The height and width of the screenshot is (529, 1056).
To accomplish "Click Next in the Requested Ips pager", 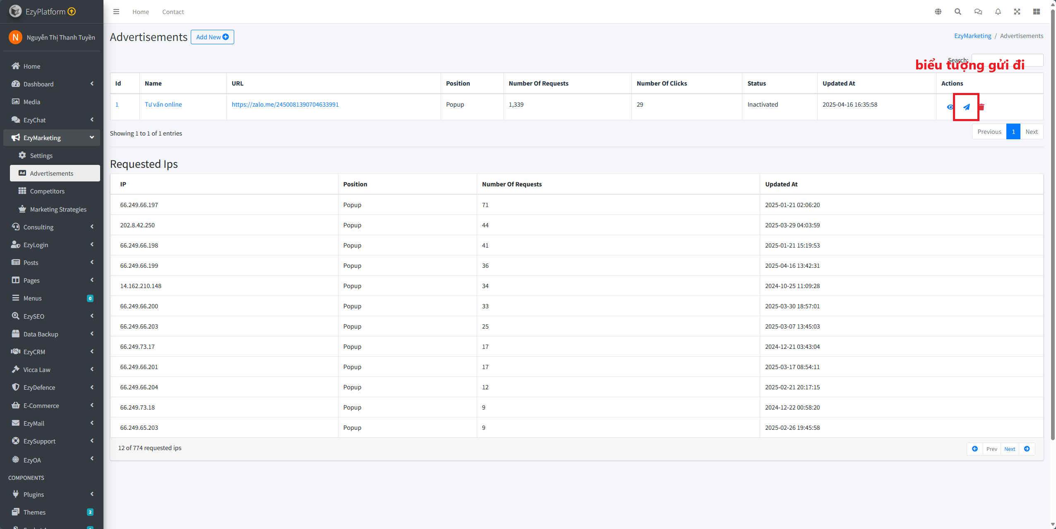I will click(1010, 449).
